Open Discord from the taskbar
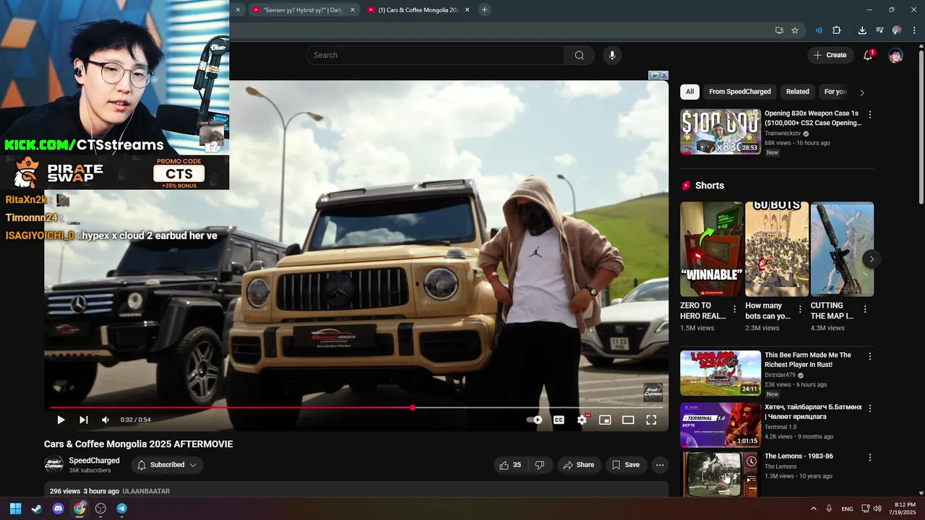Image resolution: width=925 pixels, height=520 pixels. (x=58, y=508)
